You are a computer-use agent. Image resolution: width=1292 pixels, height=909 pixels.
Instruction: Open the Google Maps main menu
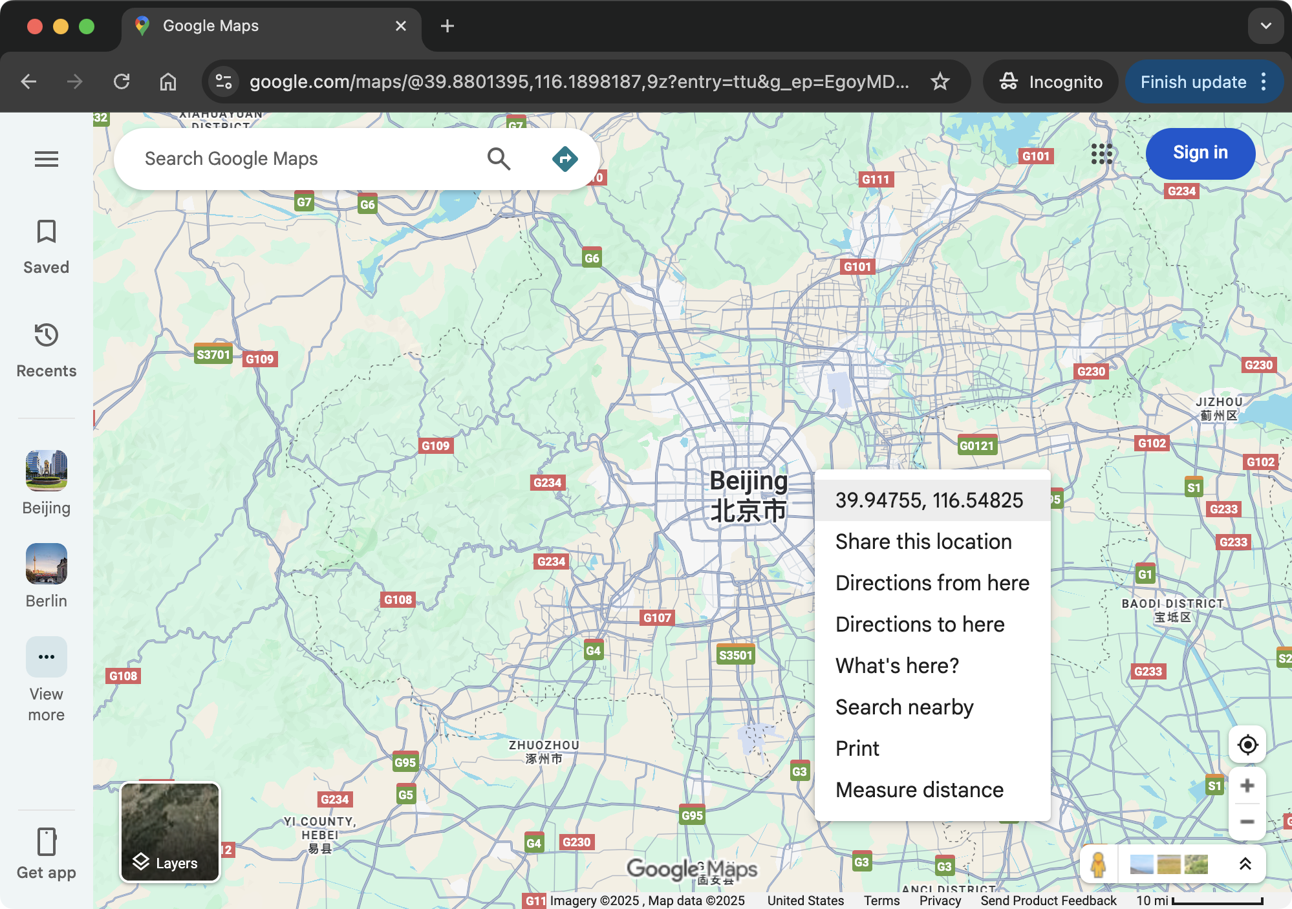[x=46, y=159]
